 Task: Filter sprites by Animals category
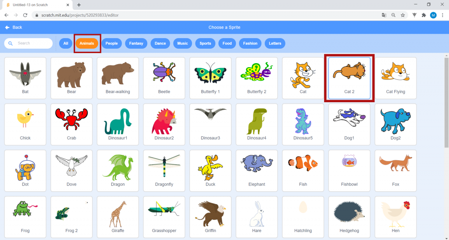click(87, 43)
